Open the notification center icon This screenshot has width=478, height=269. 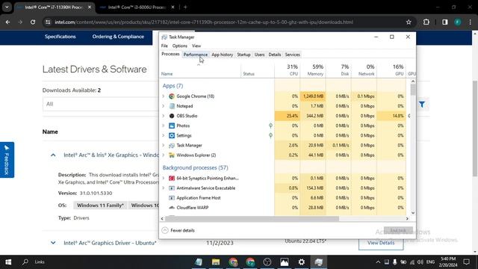point(466,262)
